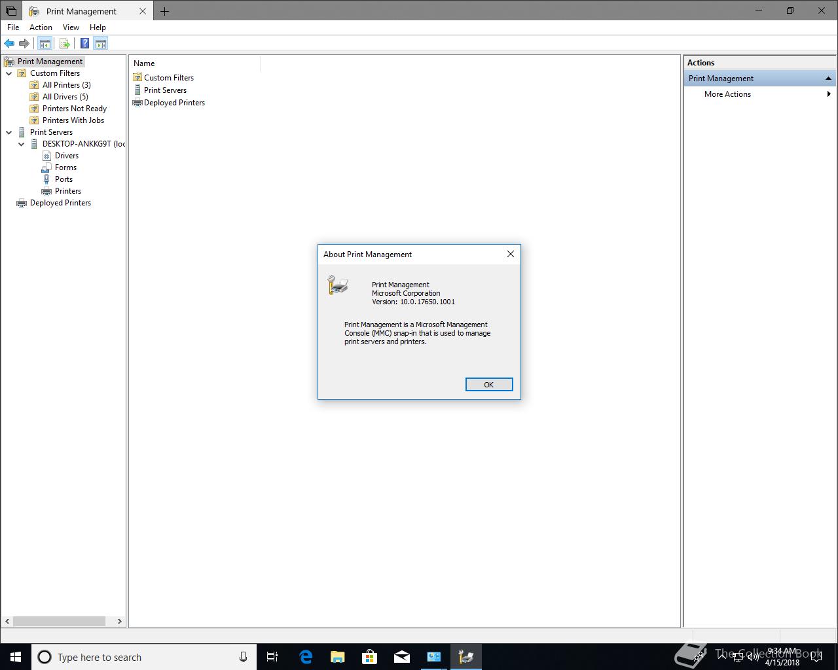Screen dimensions: 838x670
Task: Open the Action Center notification icon
Action: (816, 657)
